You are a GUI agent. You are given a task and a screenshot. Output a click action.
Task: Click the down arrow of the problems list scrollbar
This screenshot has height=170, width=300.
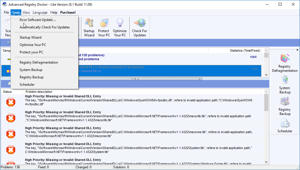pos(266,162)
